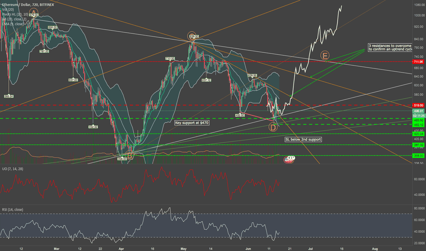Click the BB (20, close, 2) indicator legend
Viewport: 426px width, 251px height.
tap(14, 19)
